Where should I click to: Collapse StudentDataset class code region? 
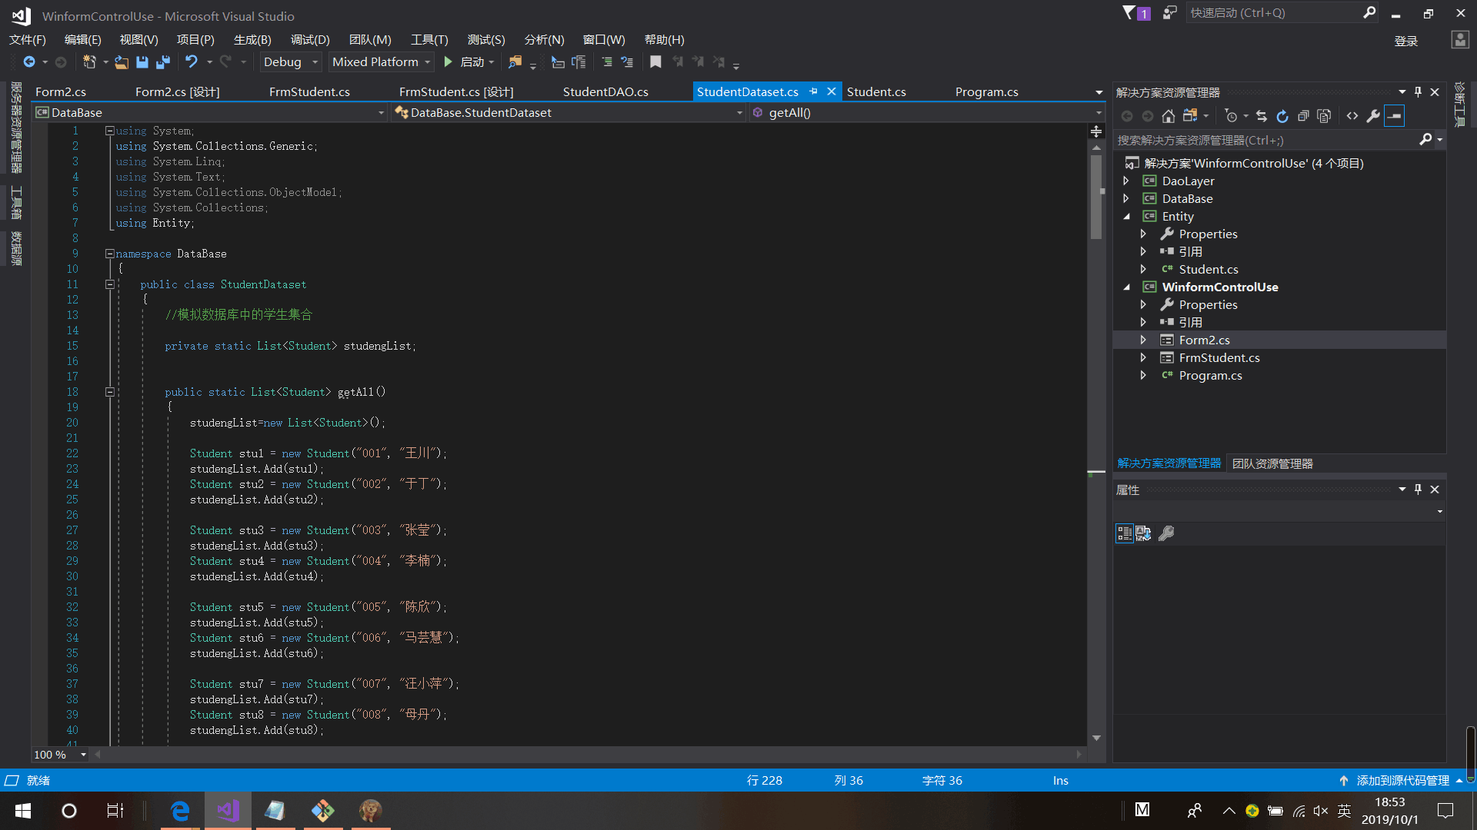(110, 284)
